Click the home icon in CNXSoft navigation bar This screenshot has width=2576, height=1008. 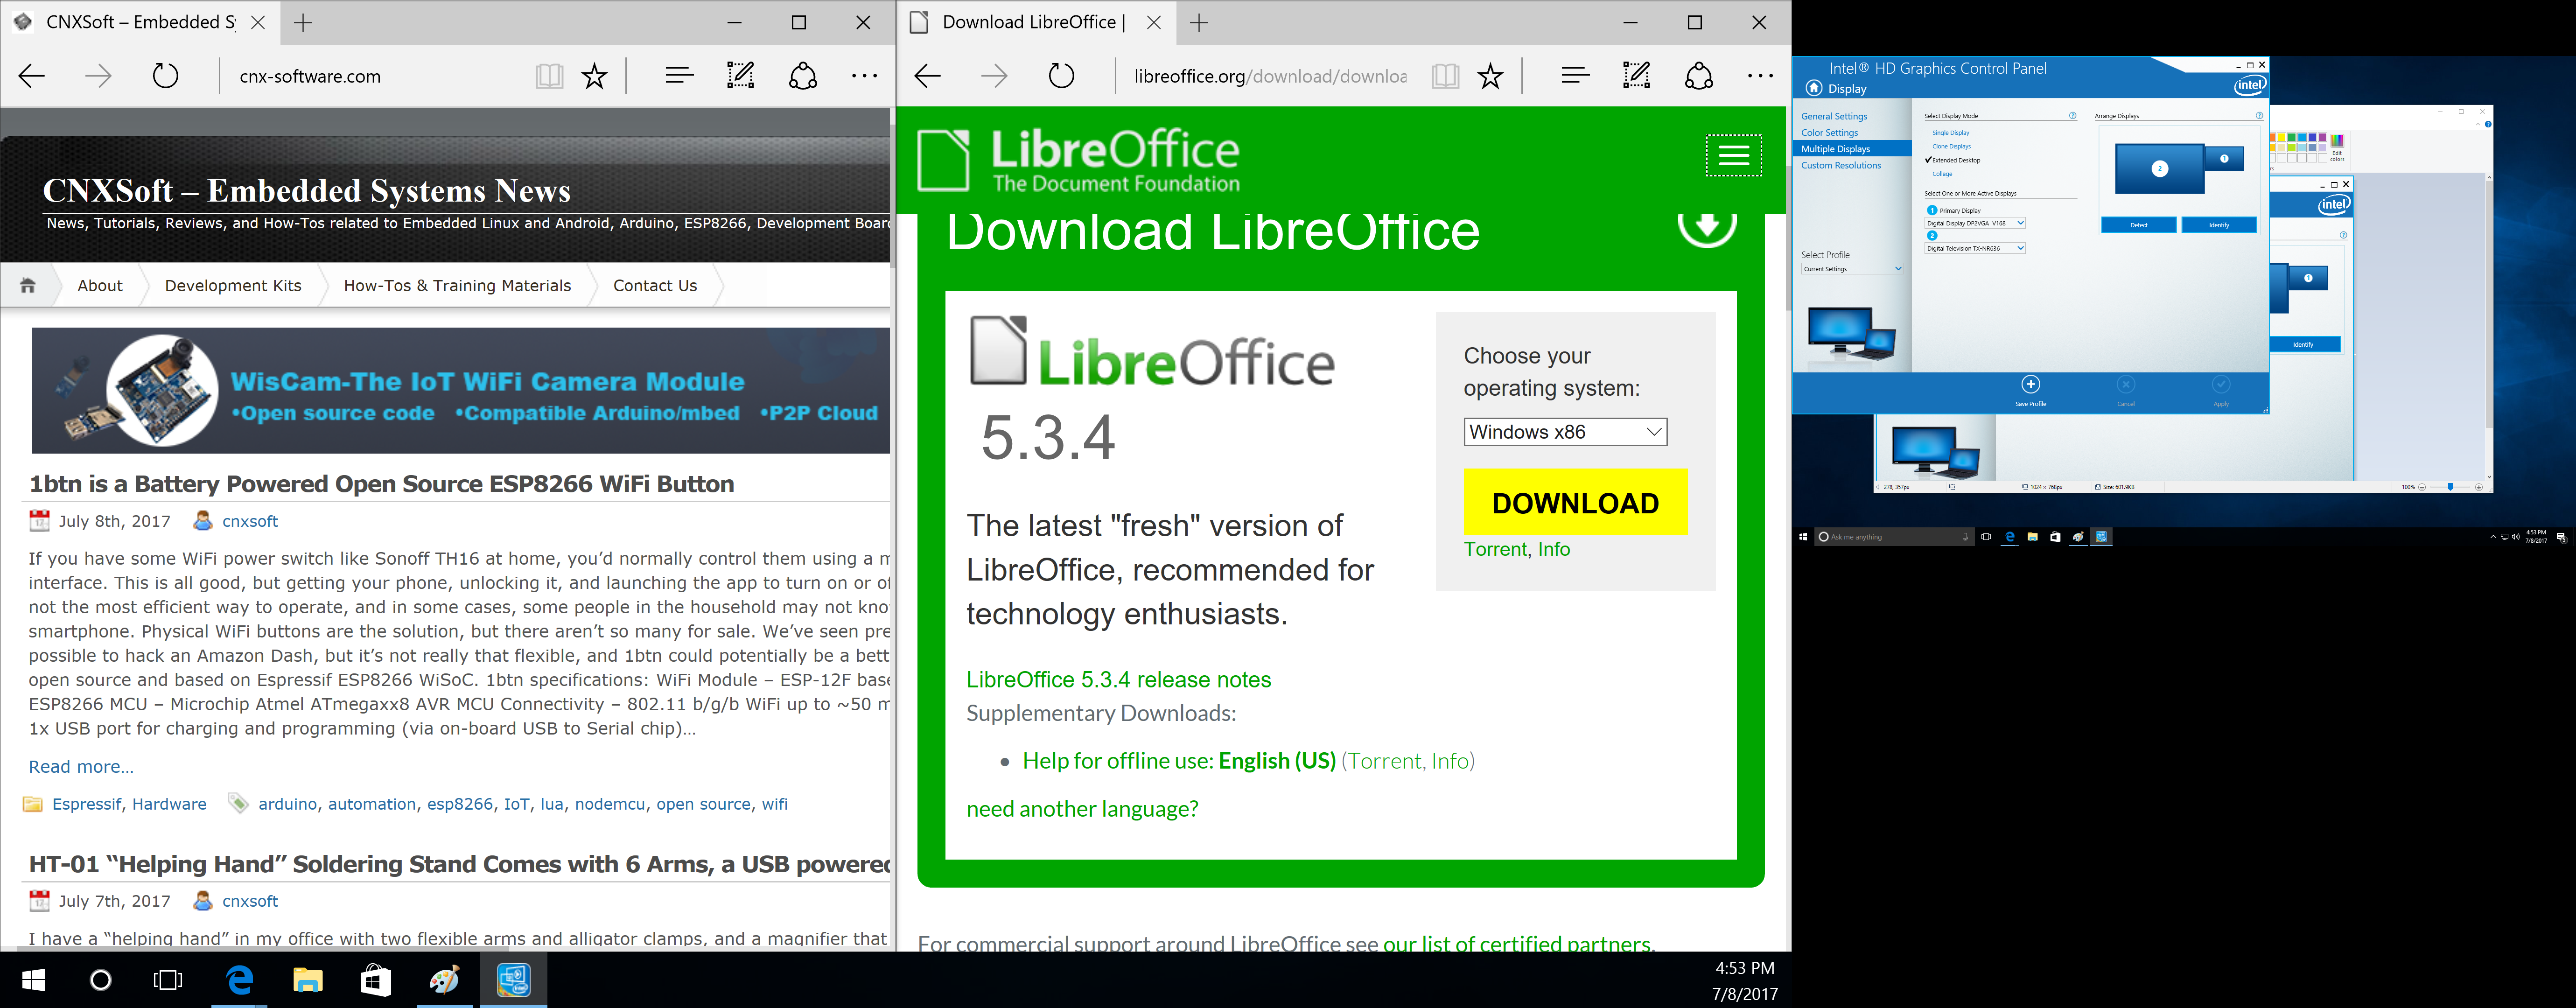coord(28,286)
